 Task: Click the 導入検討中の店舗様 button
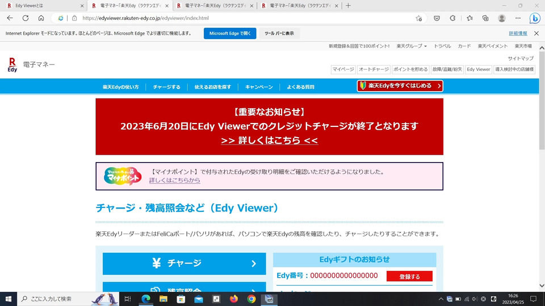pos(514,69)
